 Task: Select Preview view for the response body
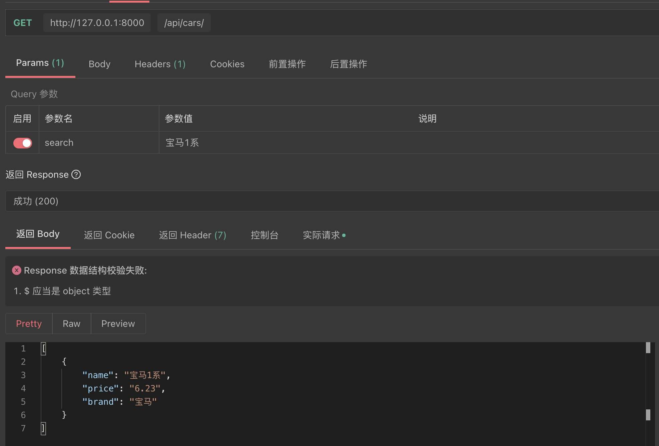pos(118,323)
